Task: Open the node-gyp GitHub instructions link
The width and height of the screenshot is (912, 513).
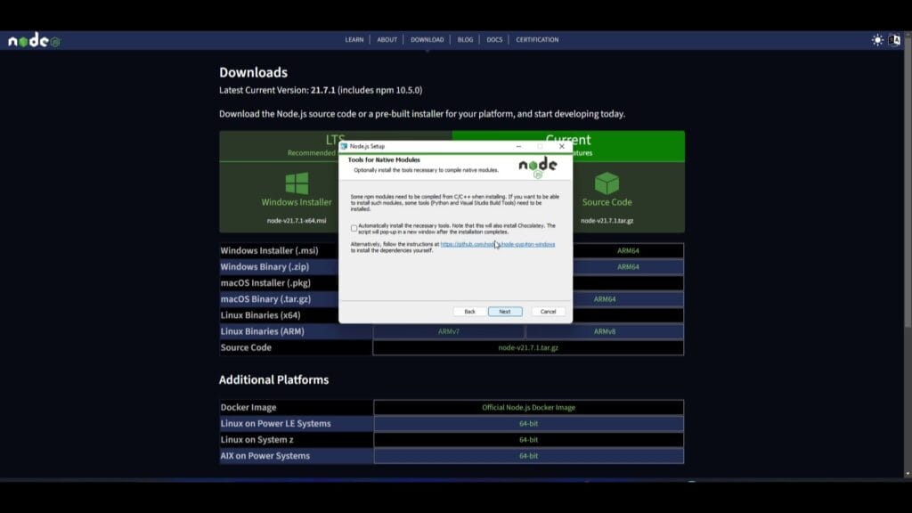Action: click(499, 244)
